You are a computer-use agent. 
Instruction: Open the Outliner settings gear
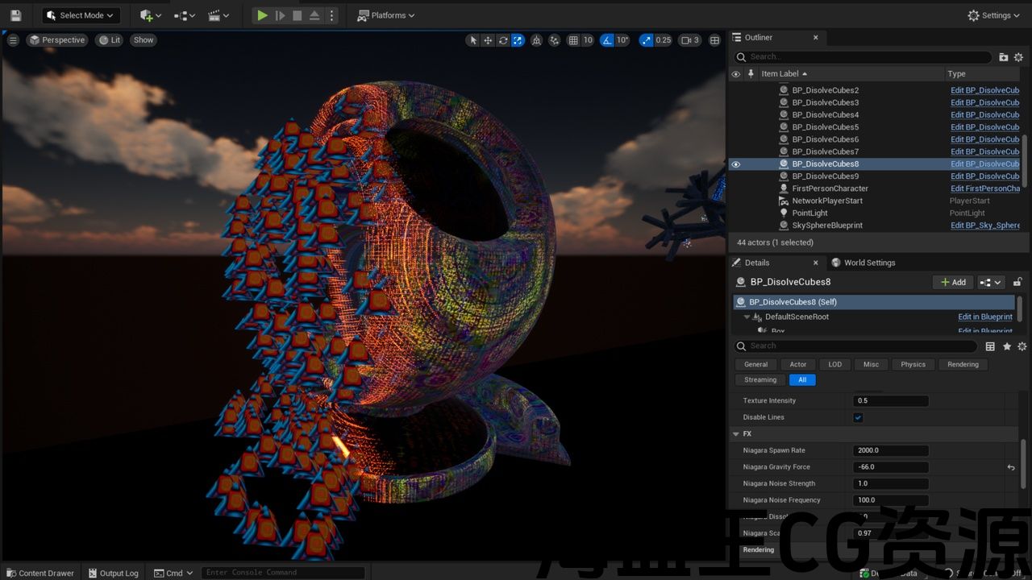(1018, 57)
